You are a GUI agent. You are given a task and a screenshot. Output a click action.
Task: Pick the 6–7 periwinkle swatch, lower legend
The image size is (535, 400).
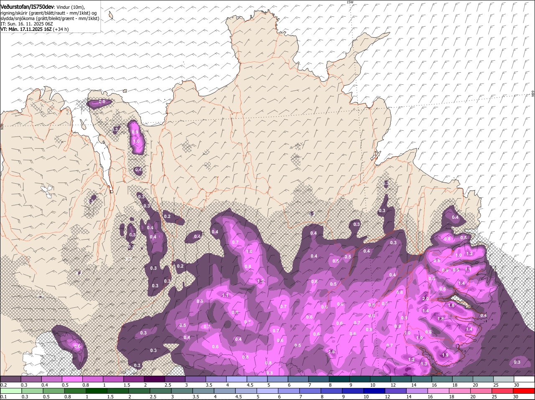coord(289,391)
